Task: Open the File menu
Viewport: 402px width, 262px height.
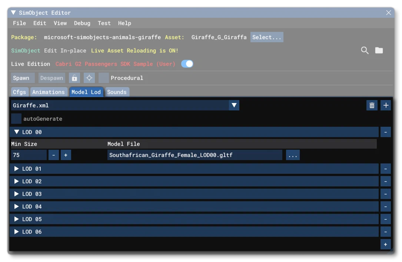Action: tap(20, 23)
